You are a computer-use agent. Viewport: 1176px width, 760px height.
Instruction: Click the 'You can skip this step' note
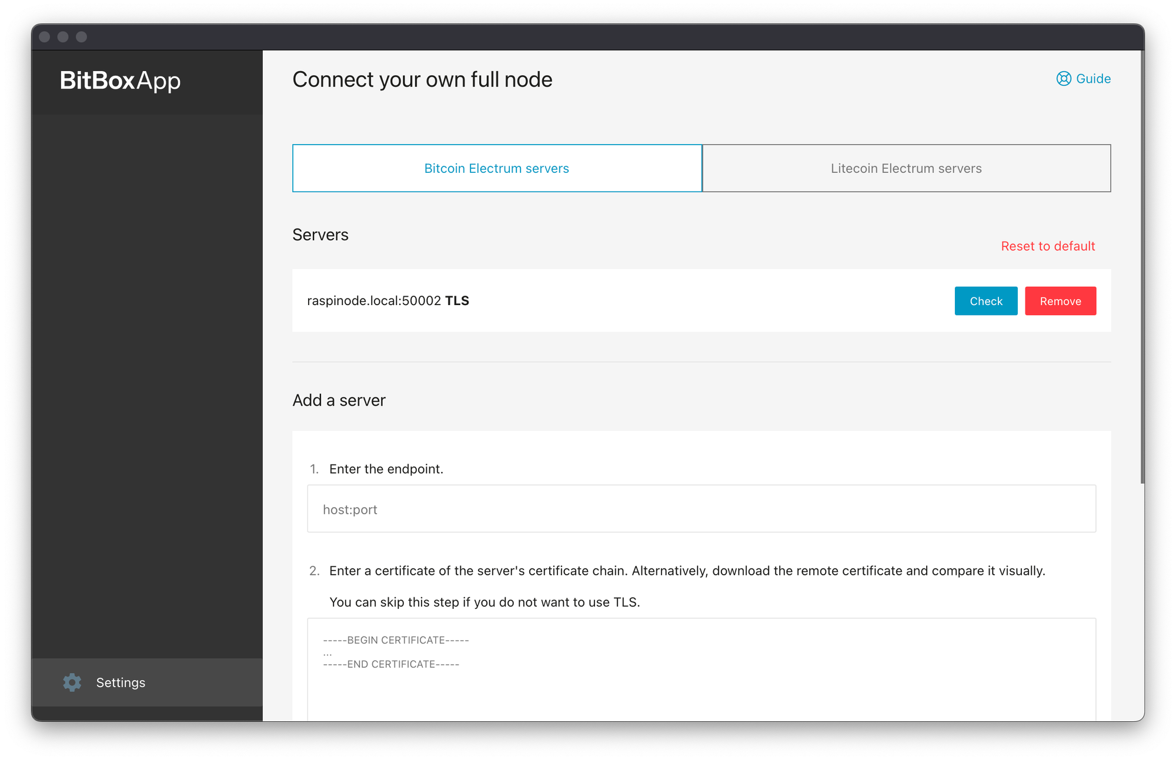[485, 602]
